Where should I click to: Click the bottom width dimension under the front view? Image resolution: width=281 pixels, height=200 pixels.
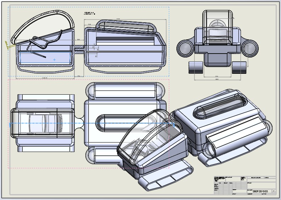(217, 79)
